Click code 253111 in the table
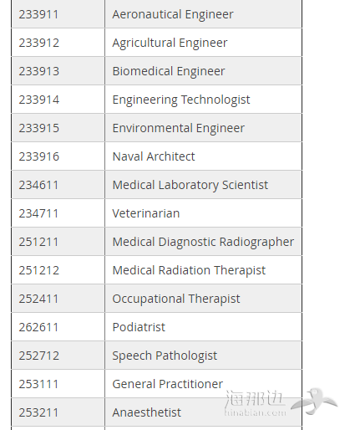 point(38,384)
